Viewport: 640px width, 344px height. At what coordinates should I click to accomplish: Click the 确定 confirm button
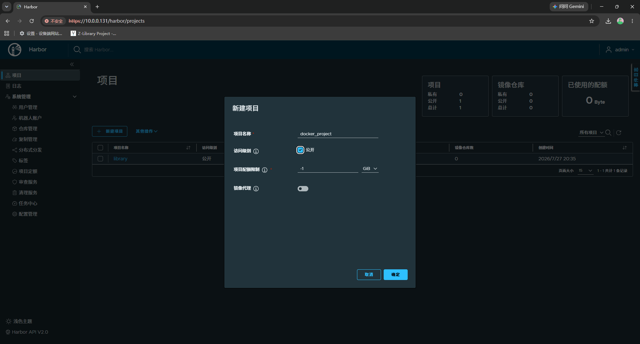396,275
